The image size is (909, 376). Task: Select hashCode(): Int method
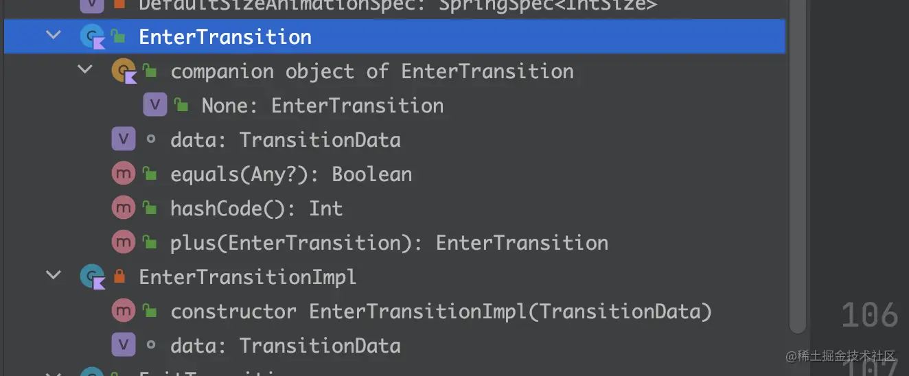tap(256, 209)
